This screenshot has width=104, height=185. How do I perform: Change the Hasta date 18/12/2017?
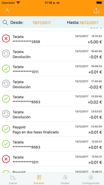click(89, 23)
